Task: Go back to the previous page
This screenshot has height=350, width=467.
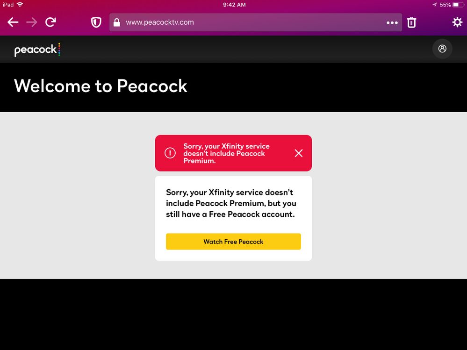Action: coord(13,22)
